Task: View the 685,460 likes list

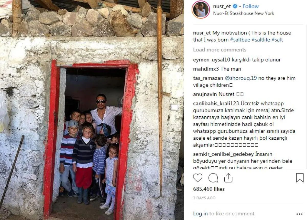Action: 209,189
